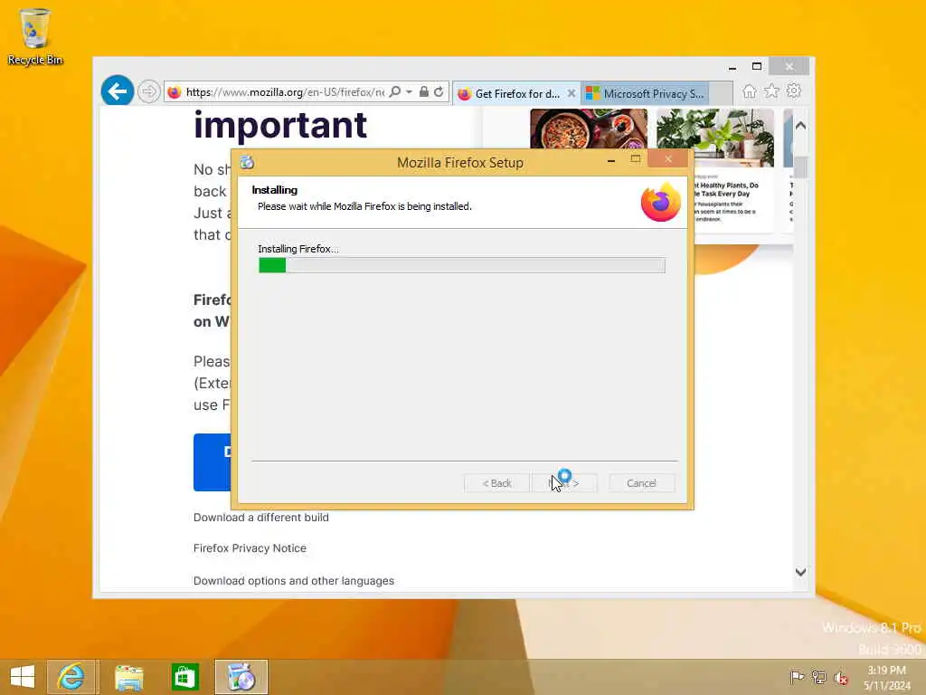926x695 pixels.
Task: Refresh the page using the reload icon
Action: pos(439,91)
